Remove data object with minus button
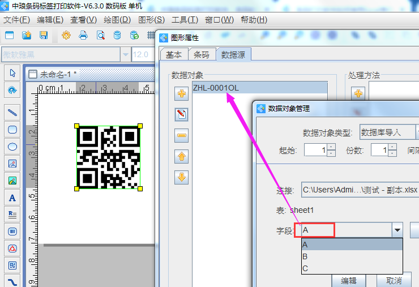Screen dimensions: 419x287 click(181, 136)
